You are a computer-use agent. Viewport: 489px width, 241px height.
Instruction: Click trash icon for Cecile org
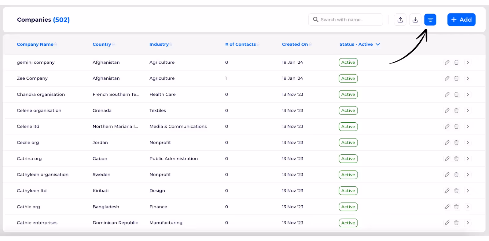456,142
